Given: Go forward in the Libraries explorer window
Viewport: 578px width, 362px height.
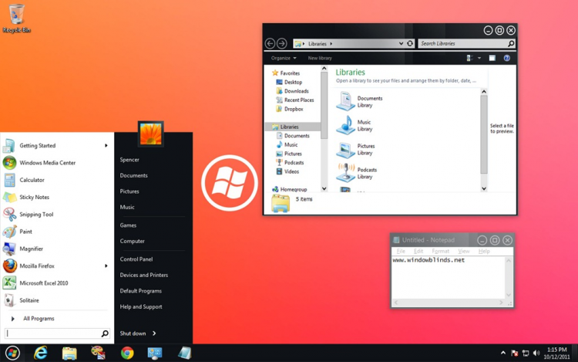Looking at the screenshot, I should click(x=281, y=43).
